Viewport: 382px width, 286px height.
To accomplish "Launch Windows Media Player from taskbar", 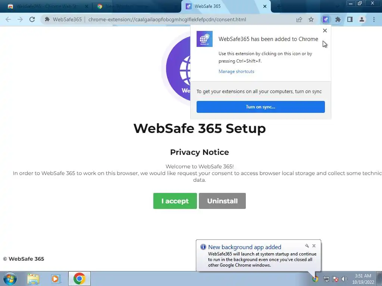I will click(x=55, y=279).
